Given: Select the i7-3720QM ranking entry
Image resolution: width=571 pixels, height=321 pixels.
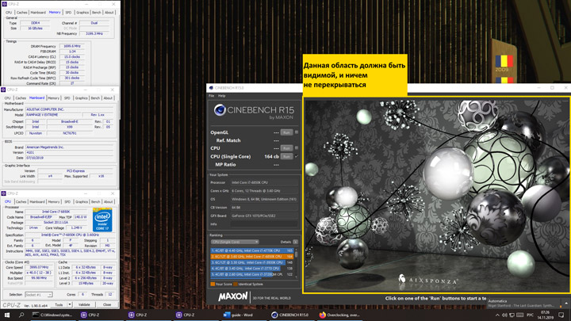Looking at the screenshot, I should 252,274.
